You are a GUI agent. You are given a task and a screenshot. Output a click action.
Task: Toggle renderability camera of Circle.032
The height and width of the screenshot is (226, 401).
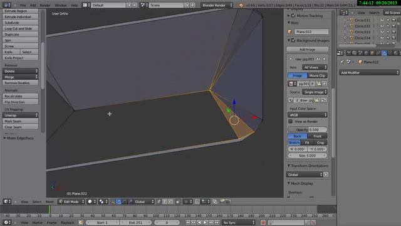[394, 26]
